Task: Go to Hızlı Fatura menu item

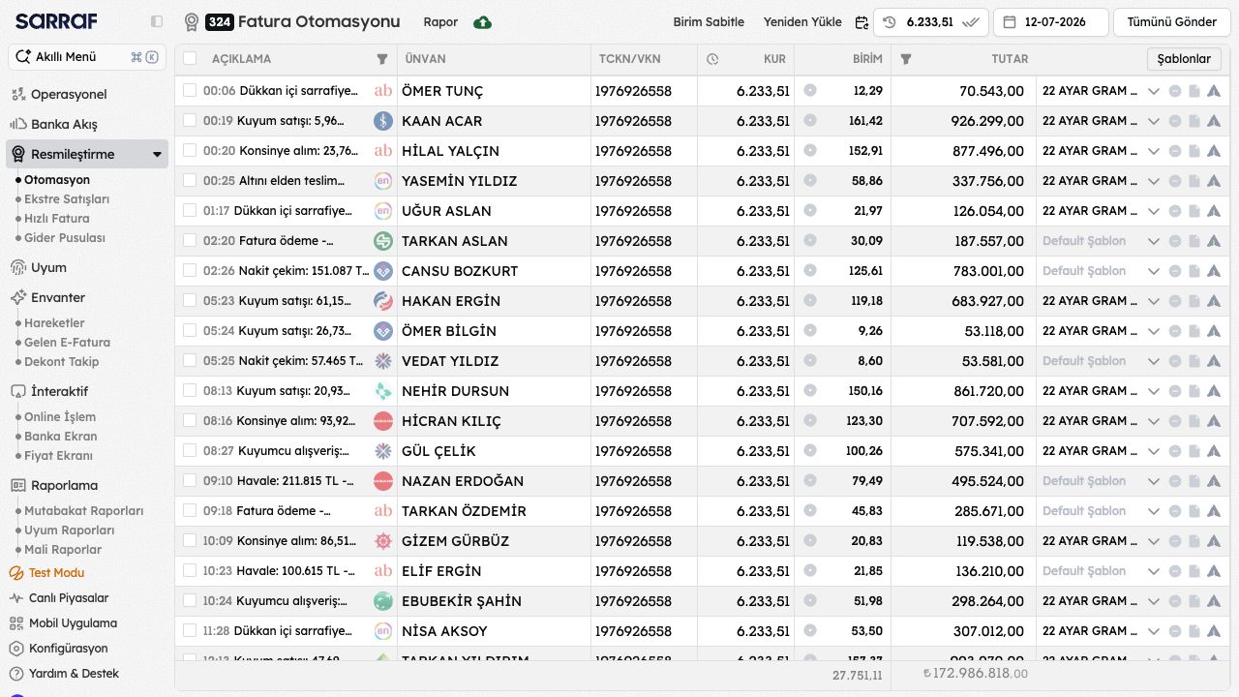Action: (x=57, y=218)
